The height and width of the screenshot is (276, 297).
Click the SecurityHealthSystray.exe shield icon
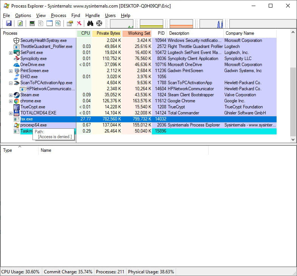[17, 40]
